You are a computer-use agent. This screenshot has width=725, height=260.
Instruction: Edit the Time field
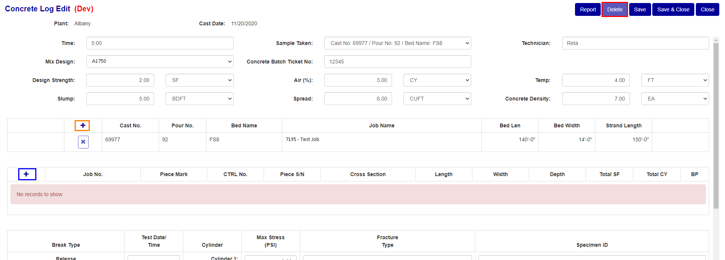(x=160, y=43)
